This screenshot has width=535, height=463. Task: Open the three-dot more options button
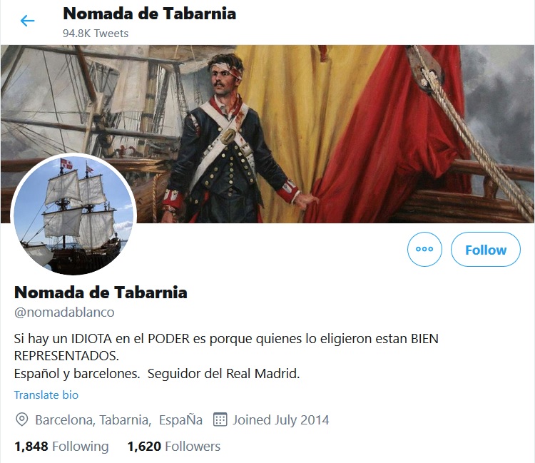coord(424,249)
